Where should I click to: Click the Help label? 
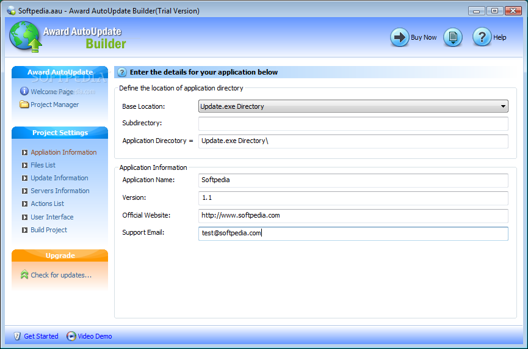coord(500,37)
